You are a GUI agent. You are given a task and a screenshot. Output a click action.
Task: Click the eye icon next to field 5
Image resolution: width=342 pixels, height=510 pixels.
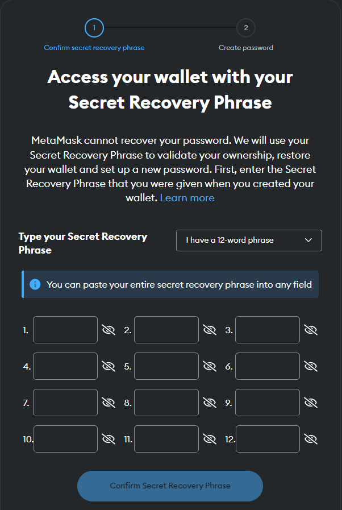[x=210, y=366]
